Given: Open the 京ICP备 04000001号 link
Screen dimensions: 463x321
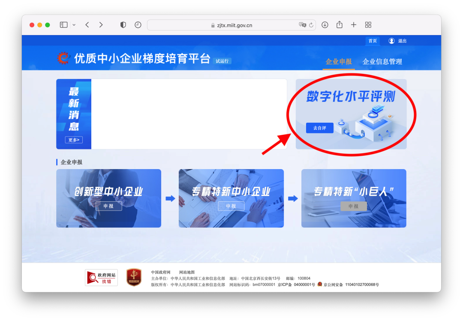Looking at the screenshot, I should [x=297, y=285].
